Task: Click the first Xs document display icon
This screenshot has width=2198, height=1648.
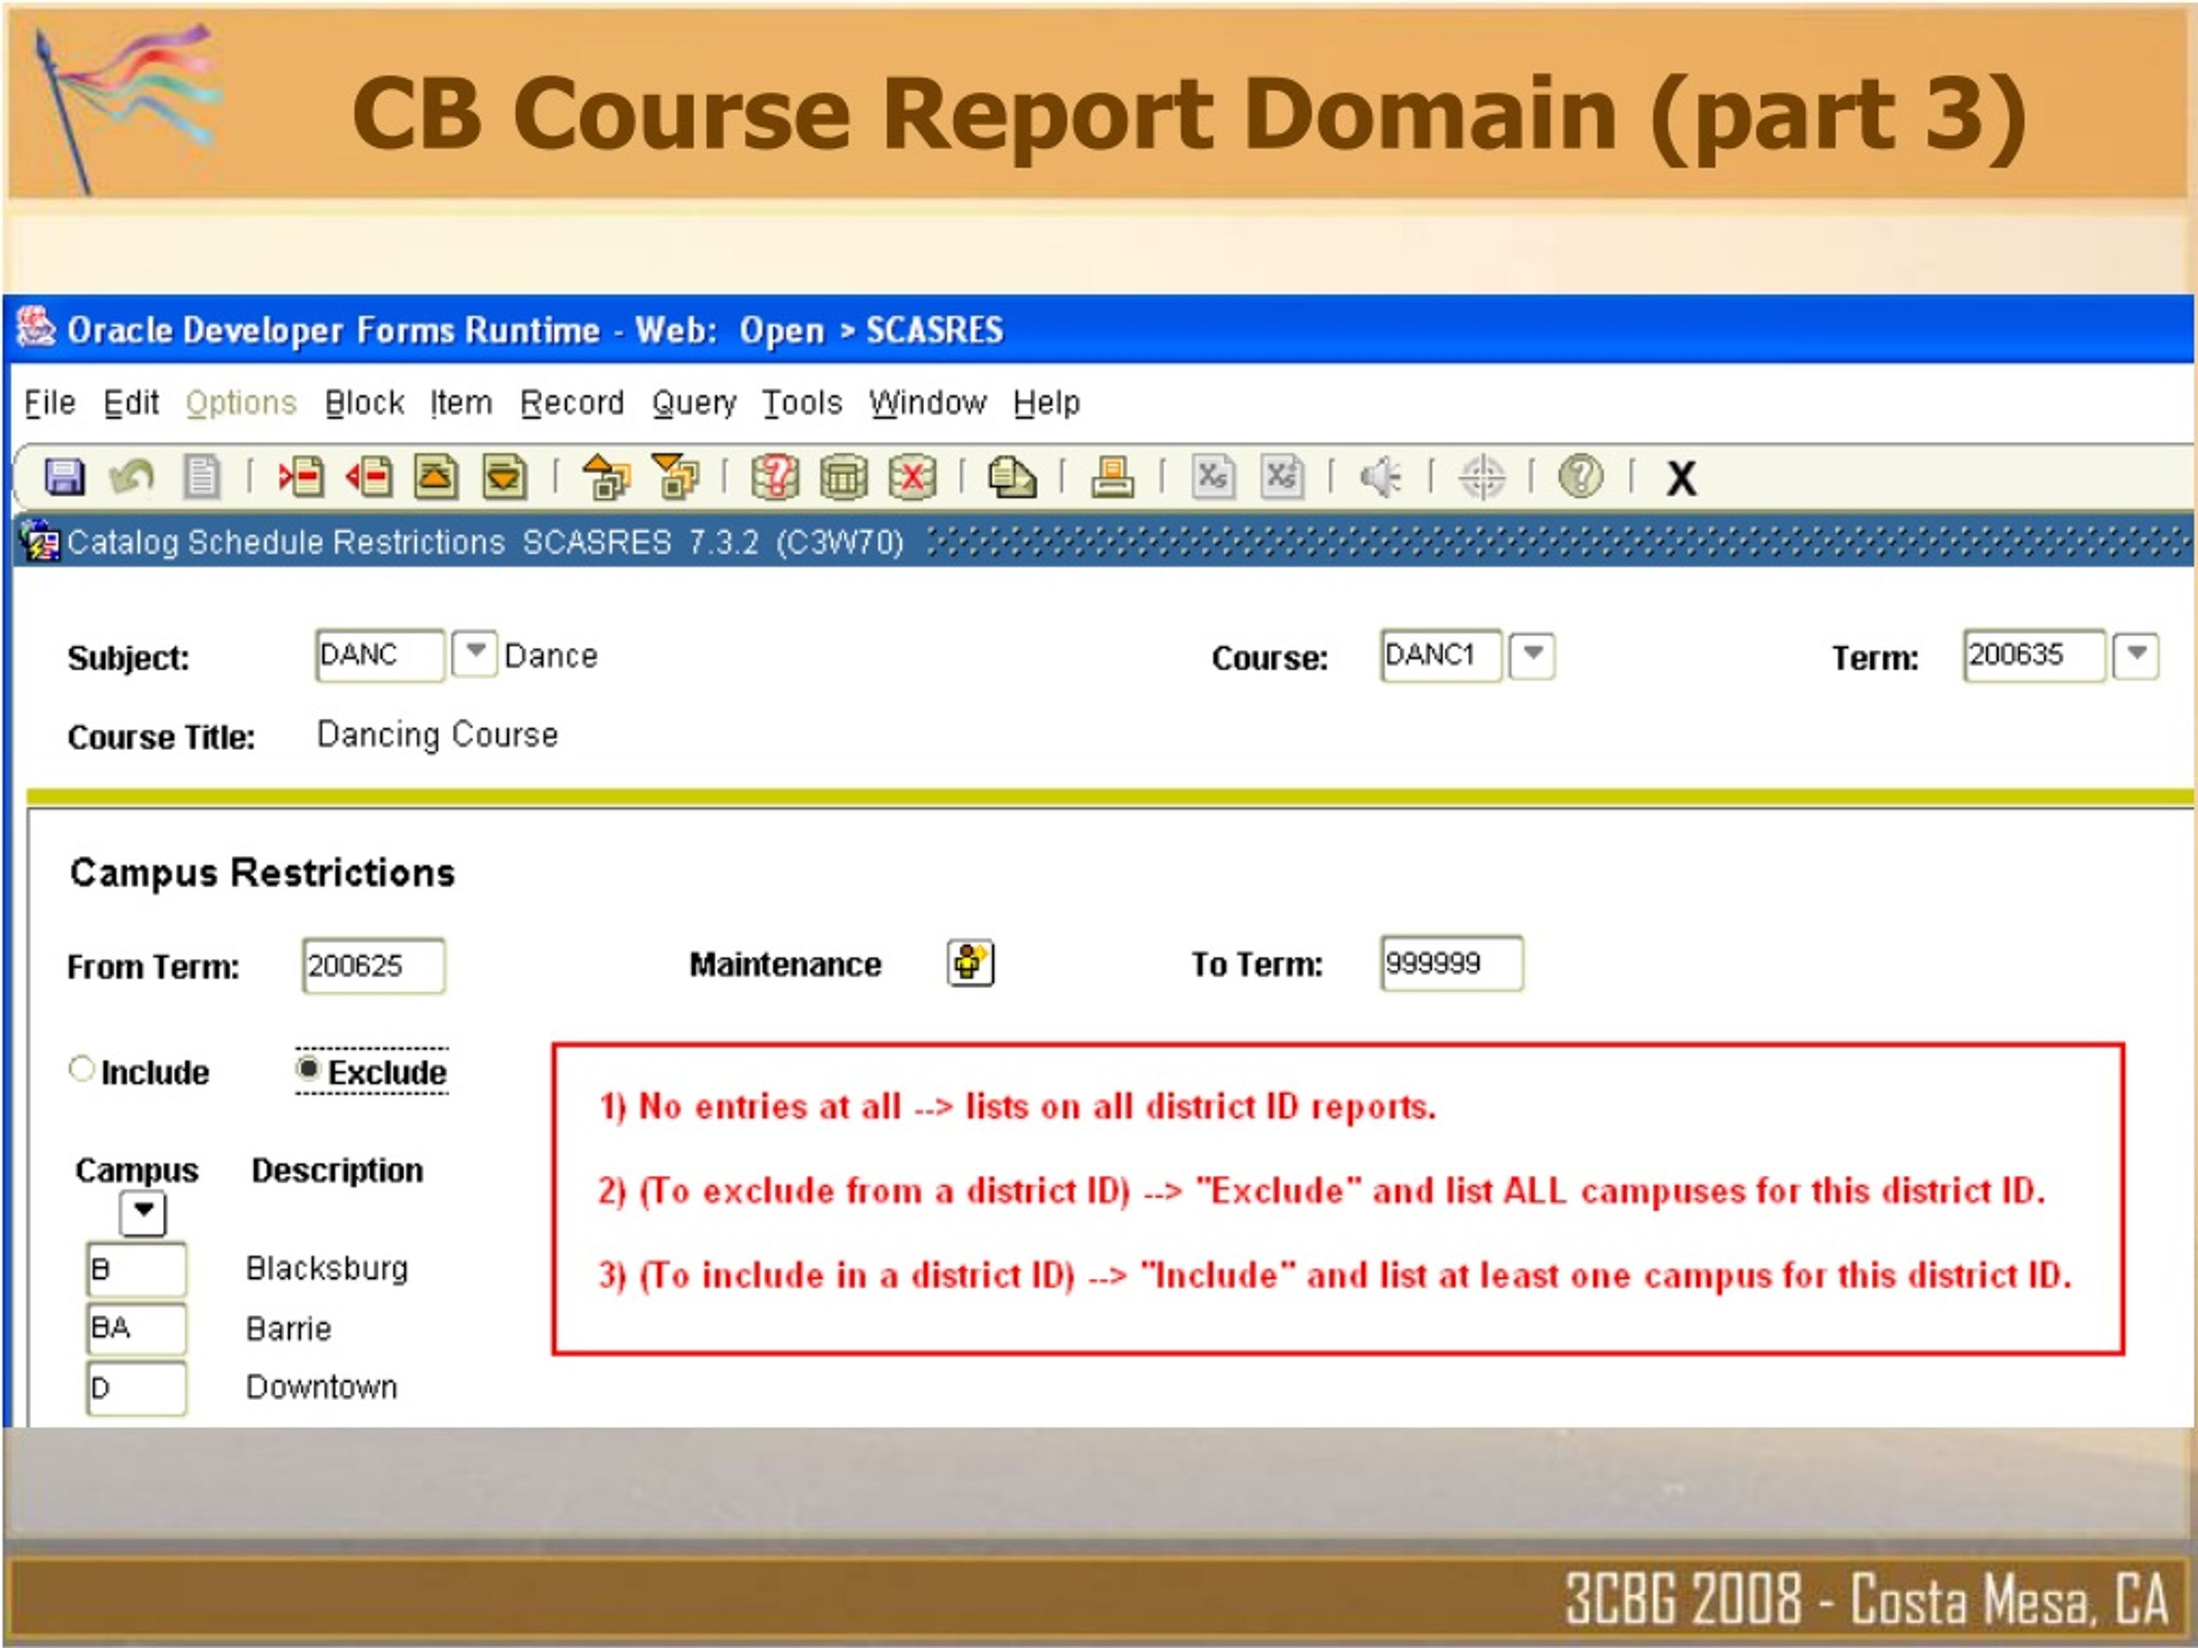Action: coord(1213,478)
